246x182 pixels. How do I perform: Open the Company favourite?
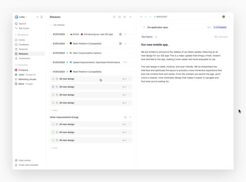tap(22, 70)
